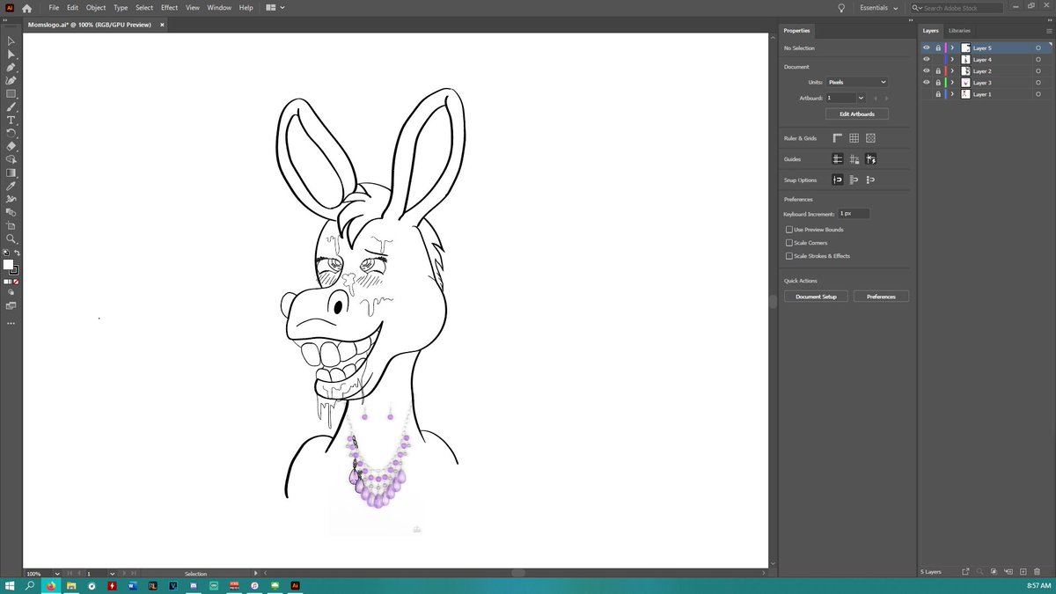The width and height of the screenshot is (1056, 594).
Task: Open the Effect menu
Action: pyautogui.click(x=169, y=7)
